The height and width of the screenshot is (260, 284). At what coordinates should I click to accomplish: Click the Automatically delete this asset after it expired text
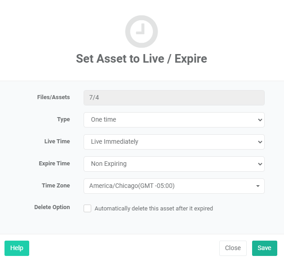[x=154, y=209]
